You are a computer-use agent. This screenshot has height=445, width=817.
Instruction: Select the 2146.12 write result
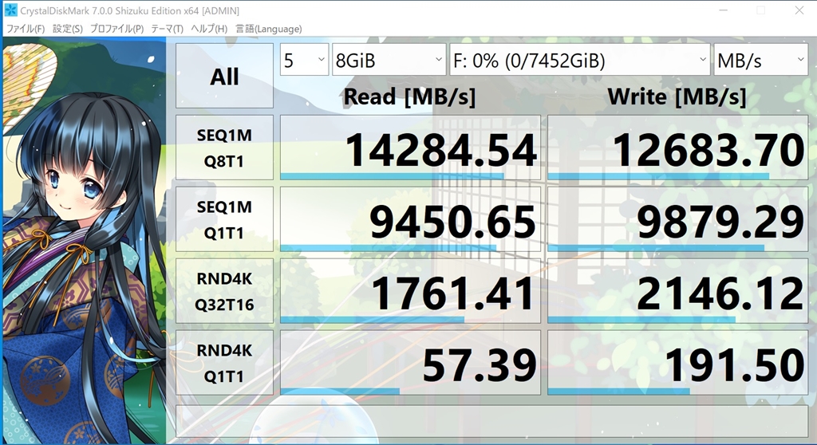(x=678, y=291)
